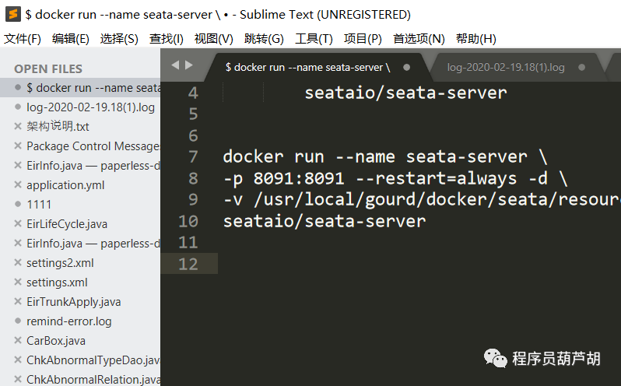
Task: Close CarBox.java using sidebar X icon
Action: (18, 341)
